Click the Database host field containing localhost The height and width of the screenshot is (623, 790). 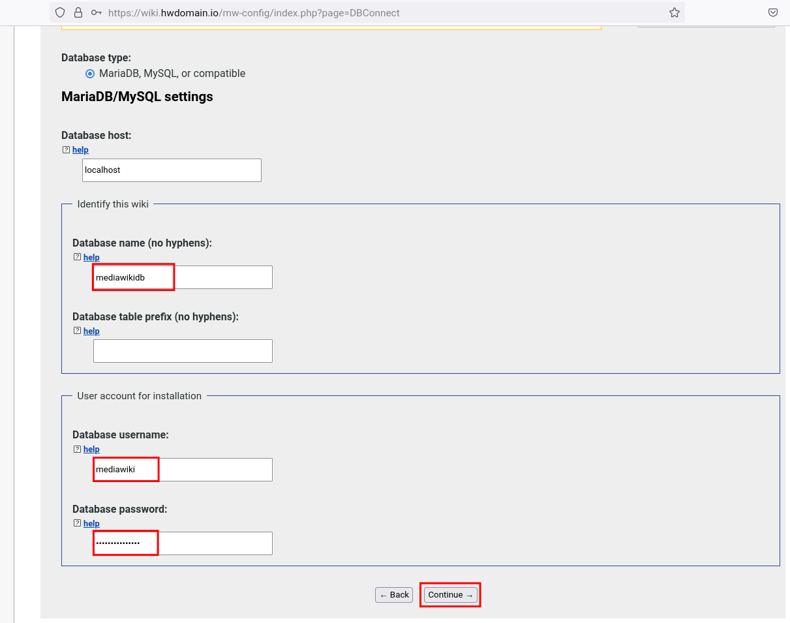(x=172, y=170)
